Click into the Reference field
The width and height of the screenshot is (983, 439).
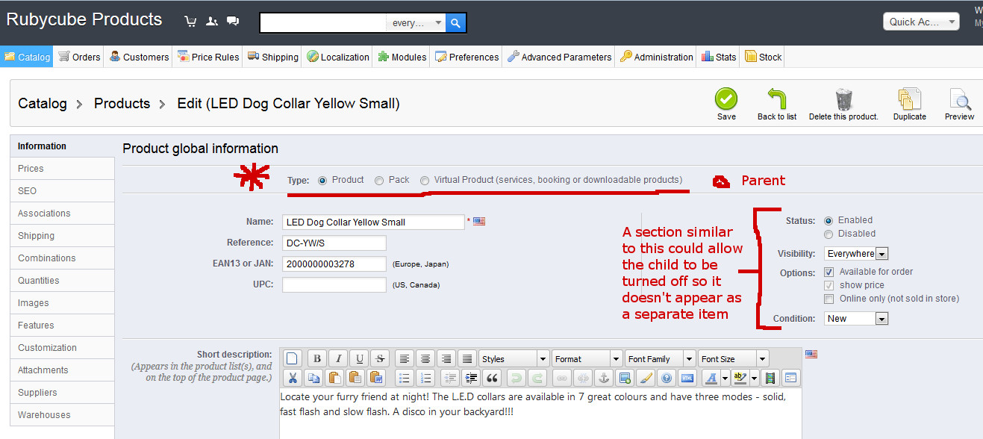click(334, 243)
